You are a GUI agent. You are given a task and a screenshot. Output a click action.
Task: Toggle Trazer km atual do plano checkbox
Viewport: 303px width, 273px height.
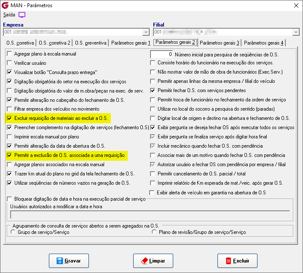pos(9,174)
